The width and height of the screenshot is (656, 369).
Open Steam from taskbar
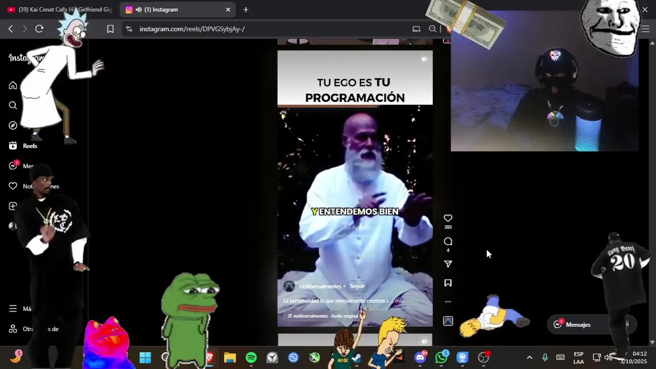(x=356, y=358)
